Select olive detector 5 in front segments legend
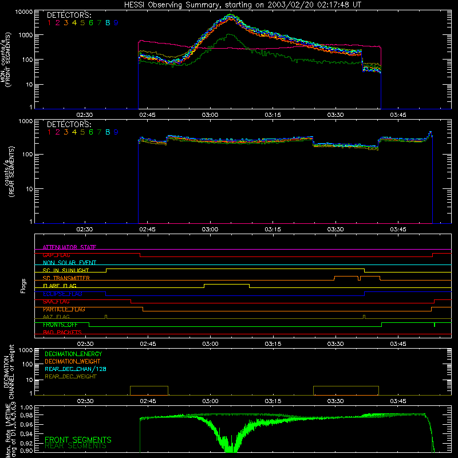 click(82, 23)
